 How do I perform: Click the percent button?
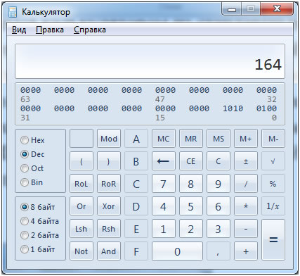pos(273,184)
